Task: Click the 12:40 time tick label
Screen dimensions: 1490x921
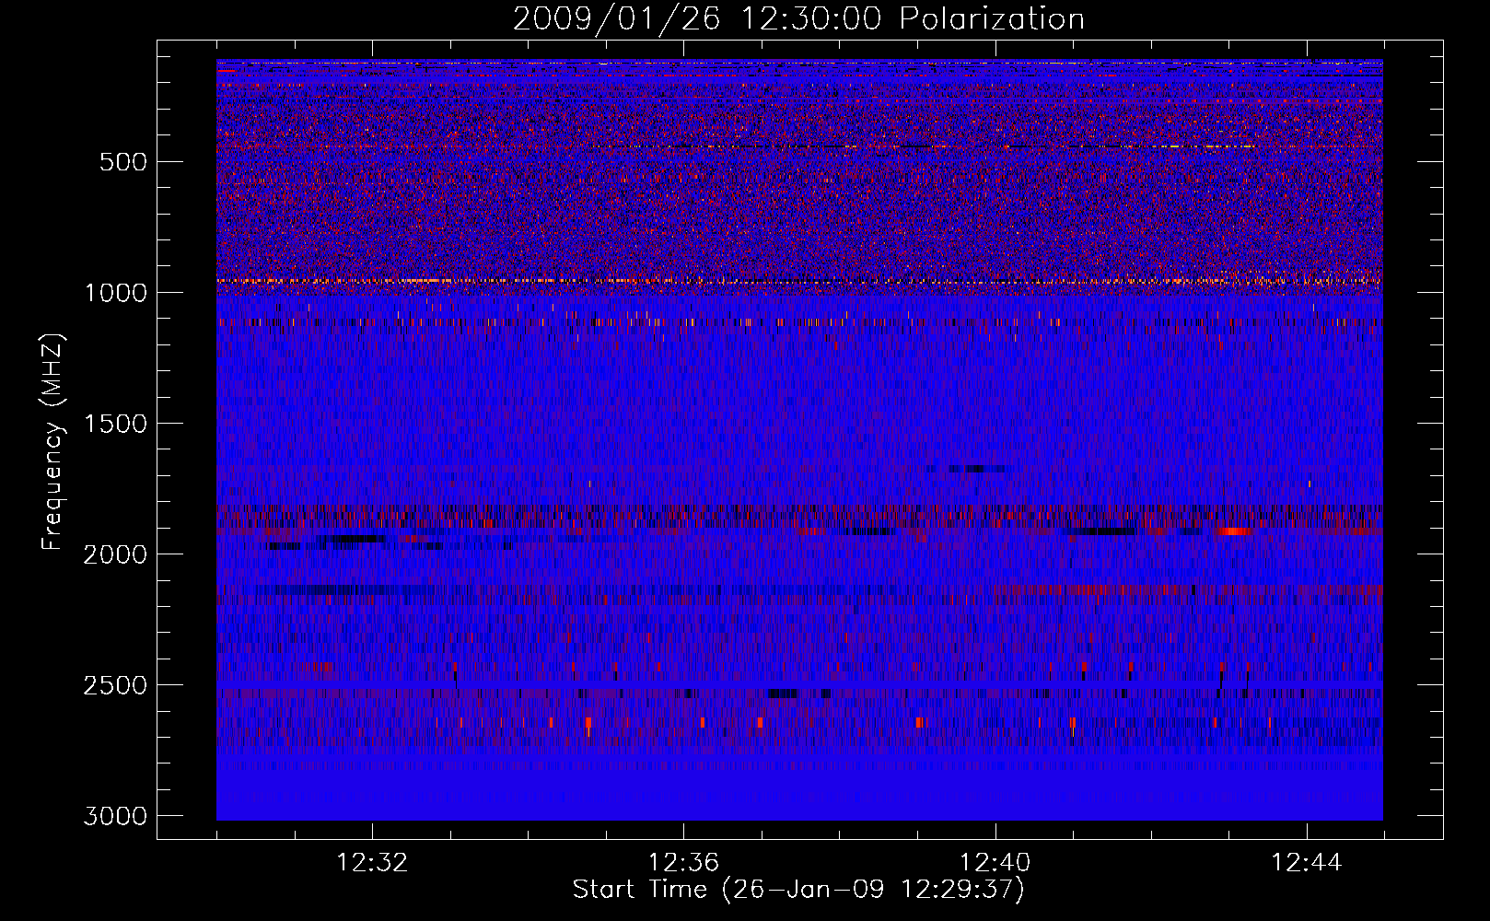Action: tap(995, 863)
